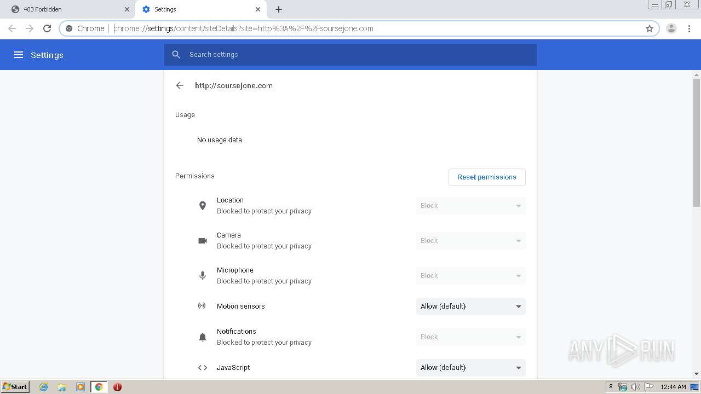
Task: Open the Settings hamburger menu
Action: click(19, 55)
